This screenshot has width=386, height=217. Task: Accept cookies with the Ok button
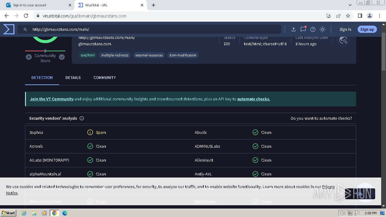point(360,194)
